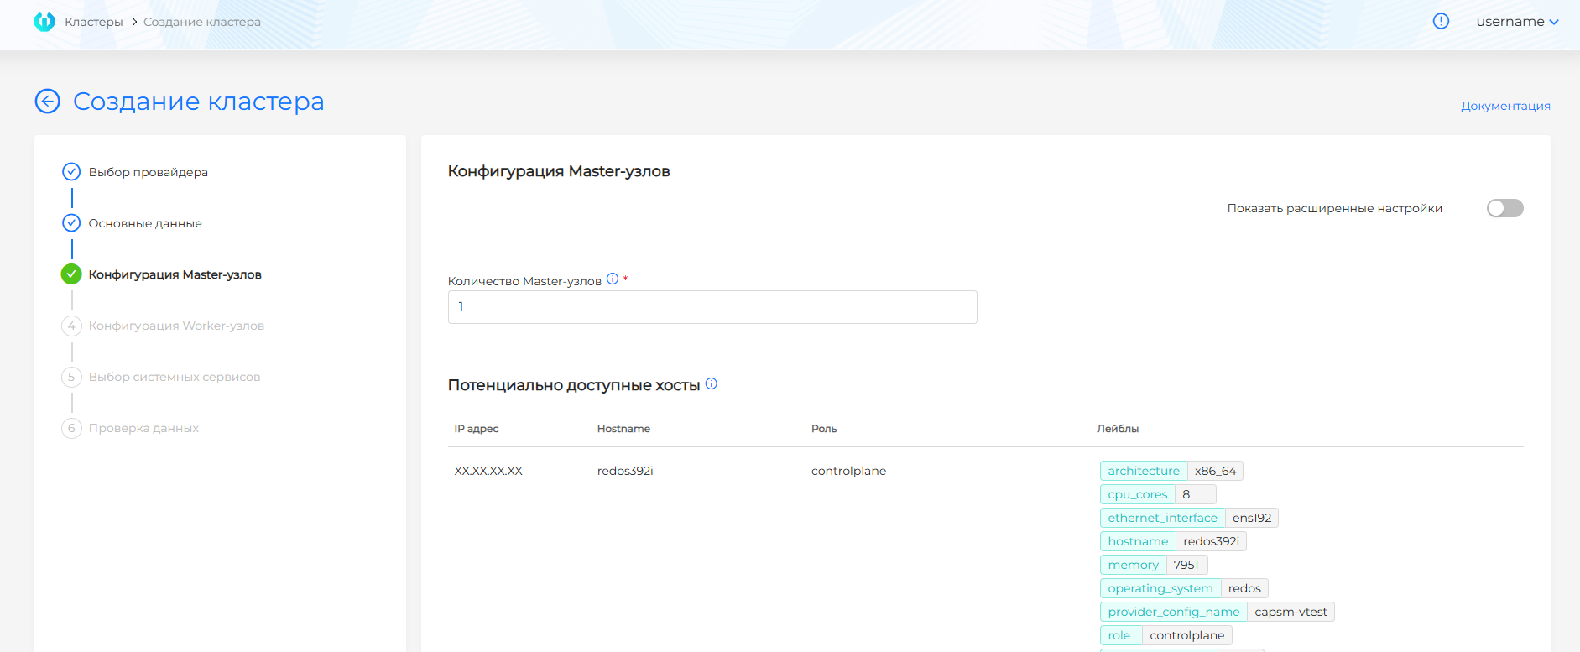Open the notification alert icon in header
The width and height of the screenshot is (1580, 652).
pyautogui.click(x=1441, y=22)
